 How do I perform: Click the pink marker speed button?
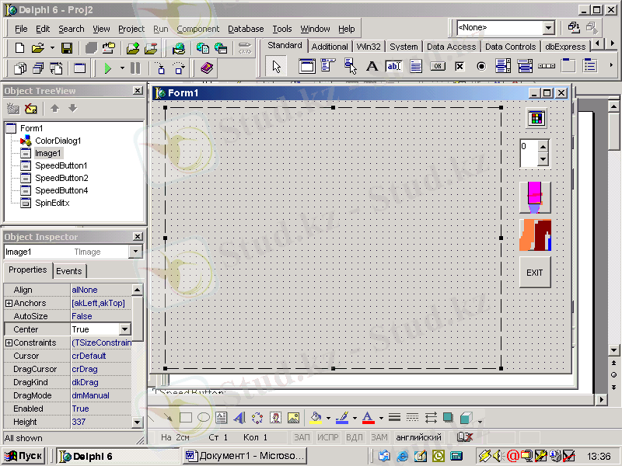tap(535, 197)
